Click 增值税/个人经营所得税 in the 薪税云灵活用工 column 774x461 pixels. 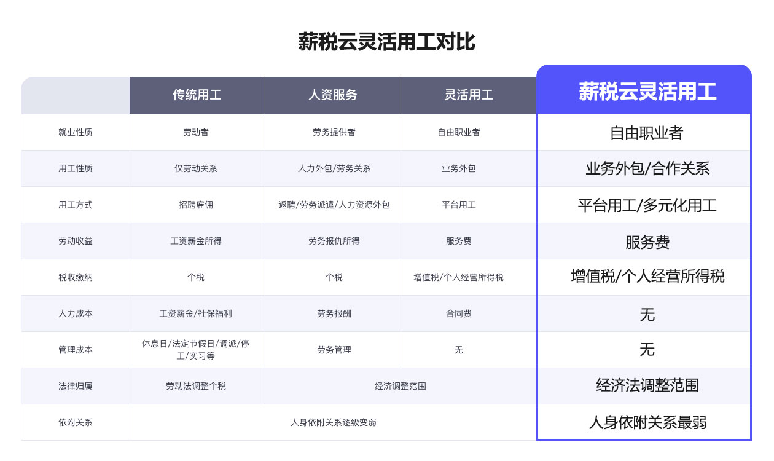click(x=647, y=276)
